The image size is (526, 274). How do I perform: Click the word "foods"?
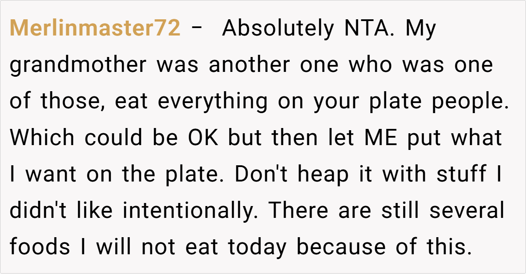click(x=40, y=247)
